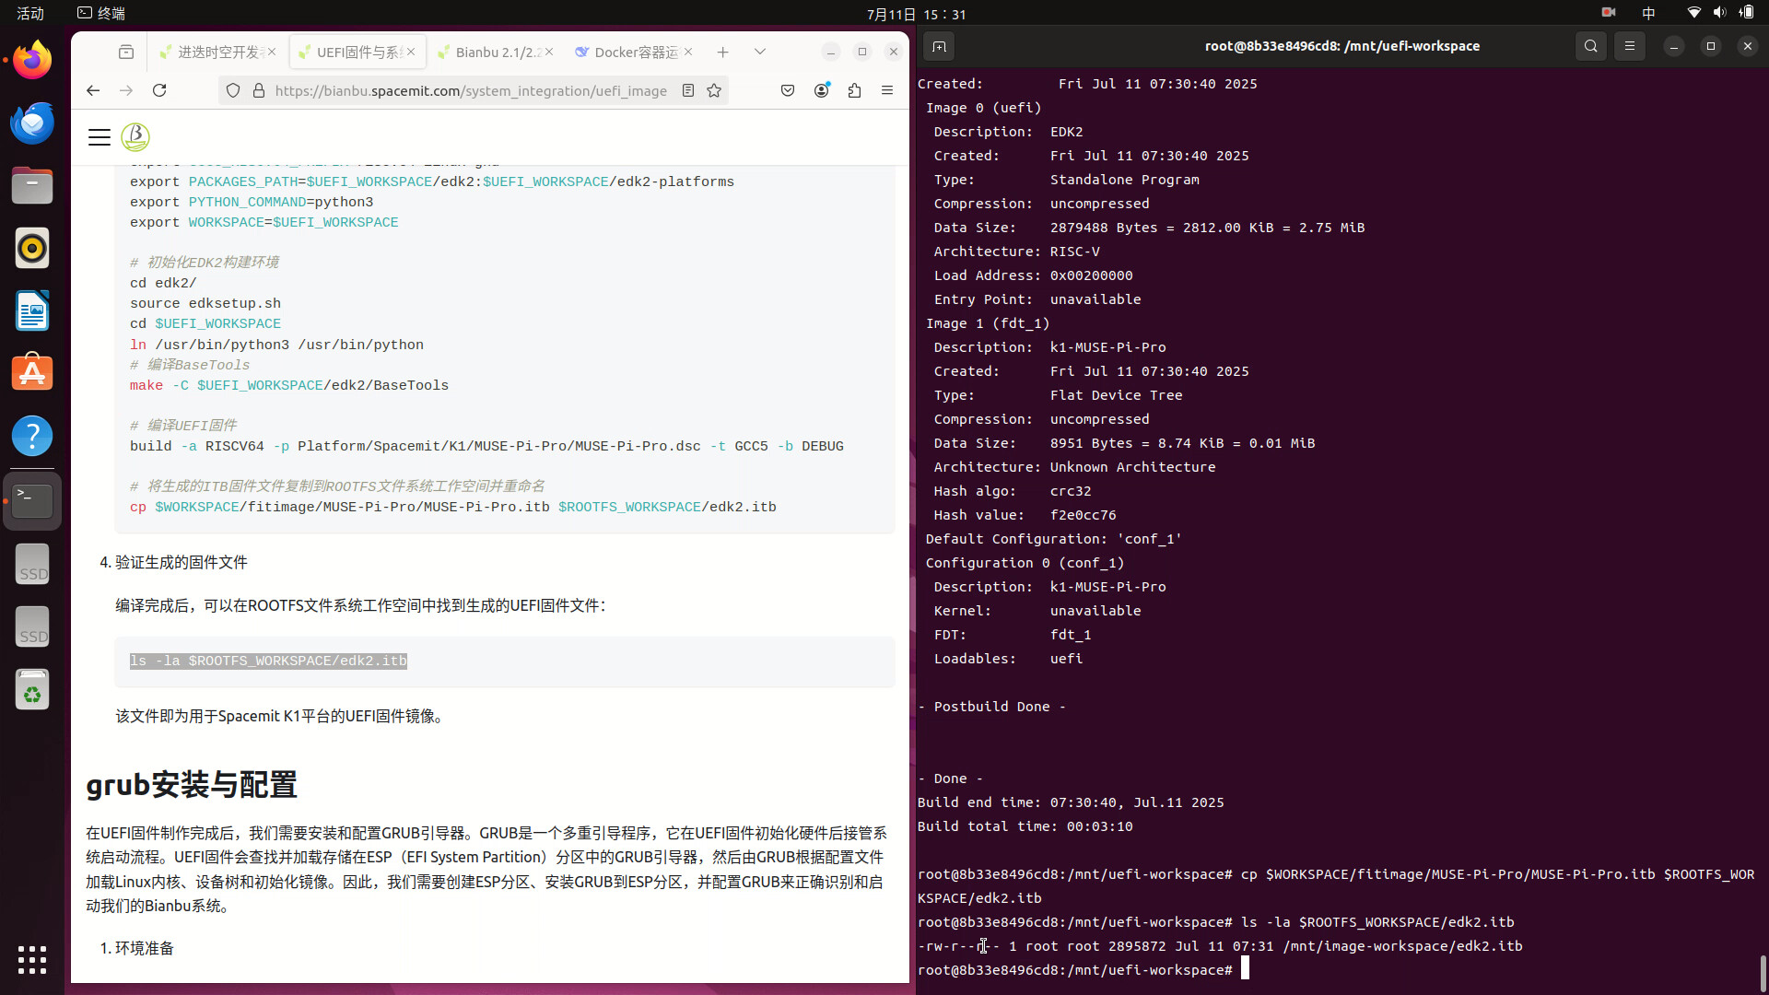Click the source edksetup.sh line
The image size is (1769, 995).
pos(205,303)
